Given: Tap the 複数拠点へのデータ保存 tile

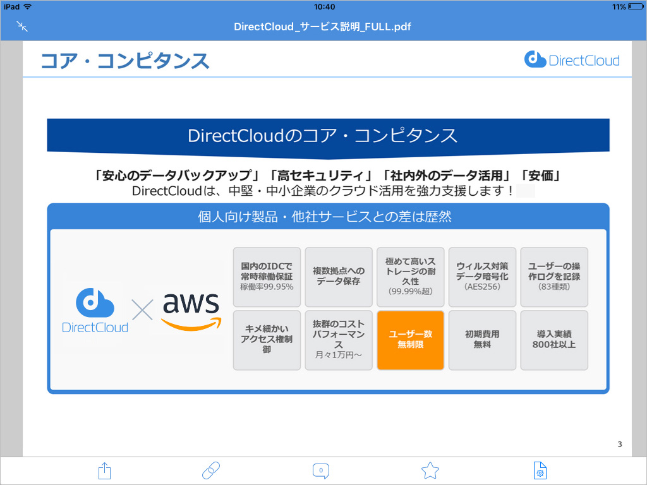Looking at the screenshot, I should [339, 277].
